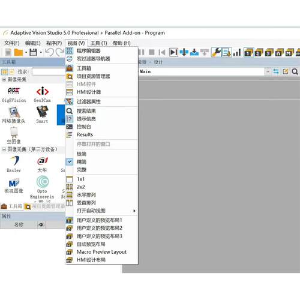Screen dimensions: 300x300
Task: Select the Smart camera tool icon
Action: click(42, 115)
